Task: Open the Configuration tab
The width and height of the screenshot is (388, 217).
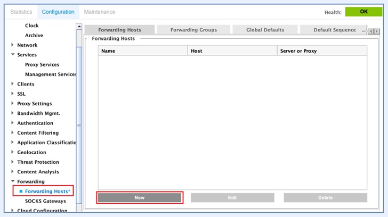Action: pyautogui.click(x=58, y=12)
